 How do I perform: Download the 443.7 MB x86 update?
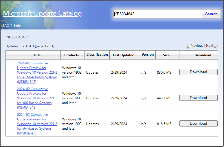click(x=199, y=98)
